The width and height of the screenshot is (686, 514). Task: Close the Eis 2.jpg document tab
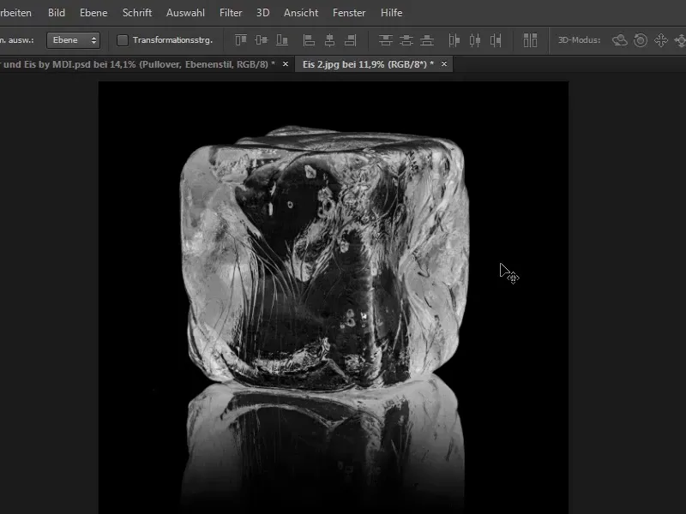[x=444, y=64]
